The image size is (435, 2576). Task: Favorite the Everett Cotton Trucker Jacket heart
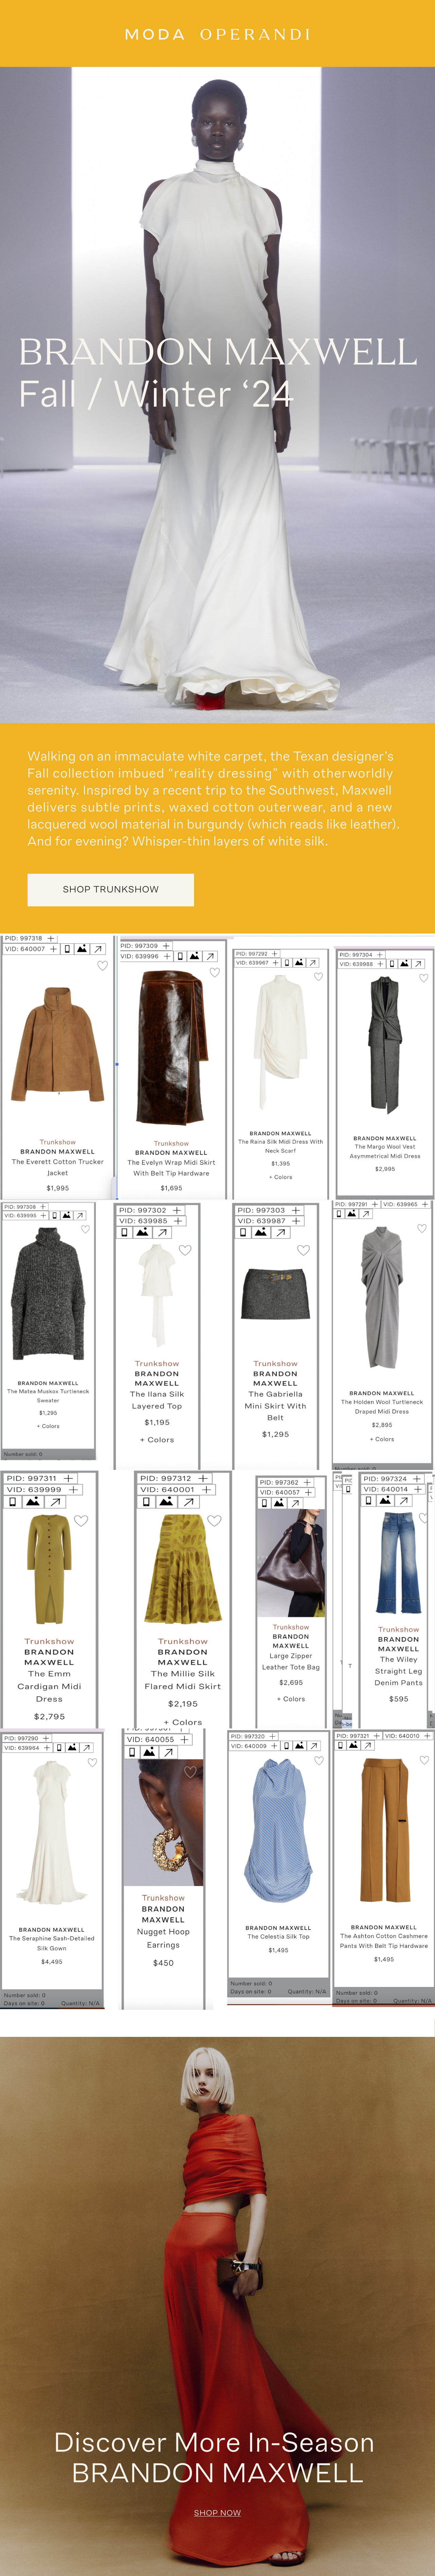102,966
